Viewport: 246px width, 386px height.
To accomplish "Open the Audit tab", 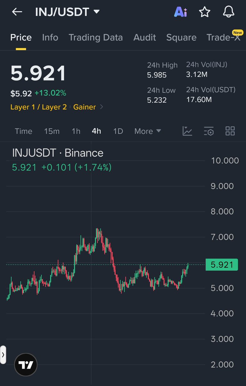I will (145, 37).
